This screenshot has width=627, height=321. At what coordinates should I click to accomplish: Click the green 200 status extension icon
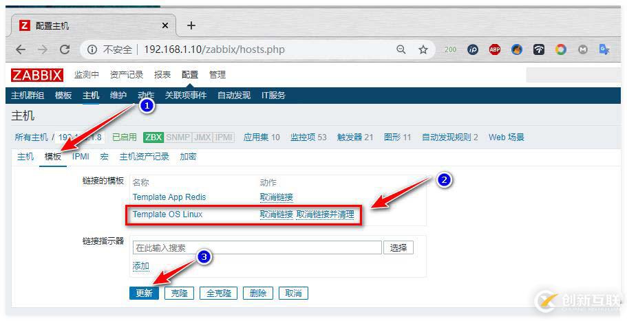[450, 49]
